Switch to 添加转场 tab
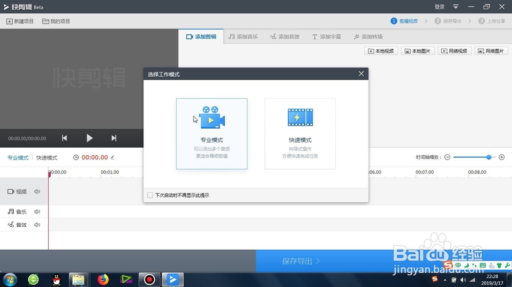Viewport: 512px width, 287px height. click(368, 36)
